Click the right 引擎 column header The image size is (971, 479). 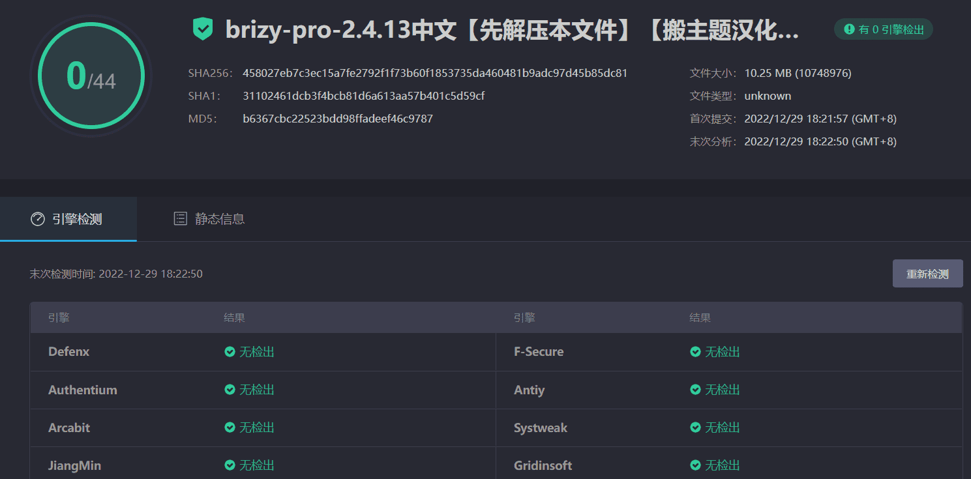point(524,318)
